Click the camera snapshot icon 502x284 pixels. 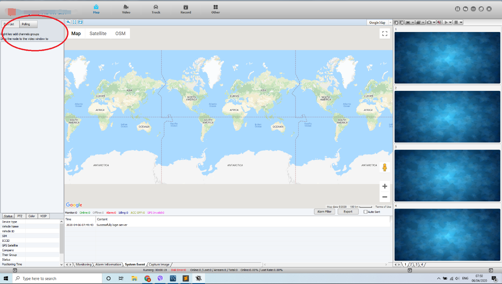point(429,23)
